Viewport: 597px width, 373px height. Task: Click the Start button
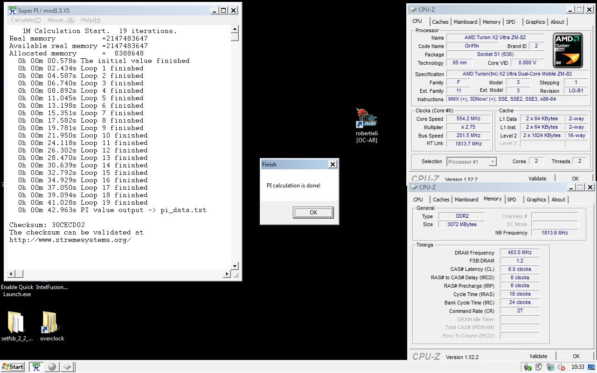pos(13,367)
